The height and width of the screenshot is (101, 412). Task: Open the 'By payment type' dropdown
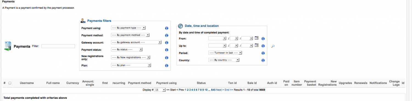tap(128, 28)
